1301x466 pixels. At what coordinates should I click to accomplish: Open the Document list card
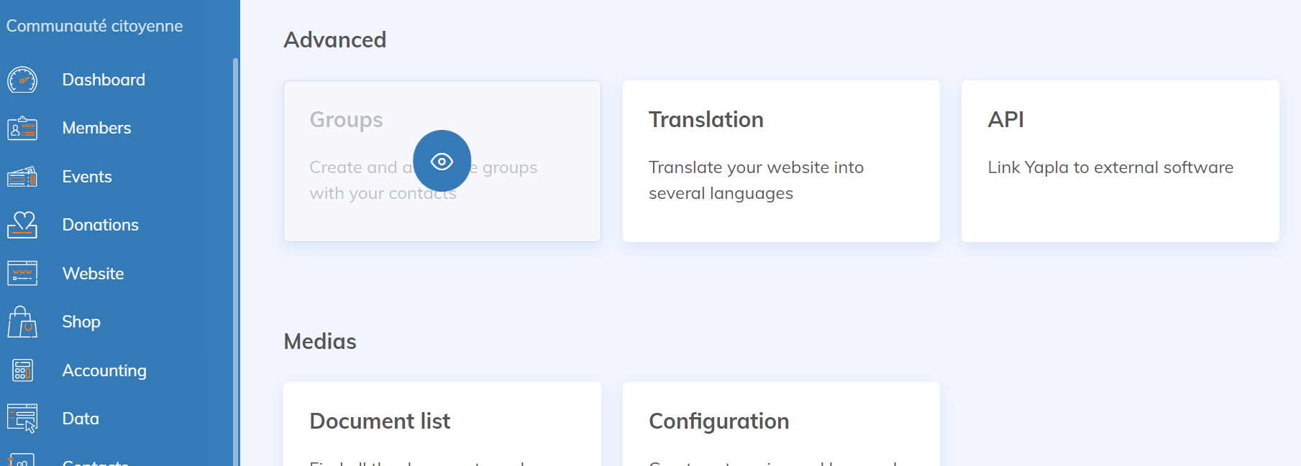(x=442, y=424)
